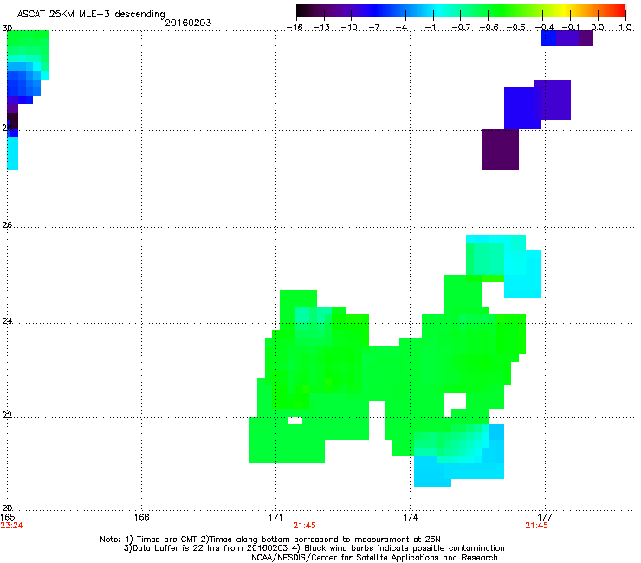Click the -1 color scale label

(430, 28)
